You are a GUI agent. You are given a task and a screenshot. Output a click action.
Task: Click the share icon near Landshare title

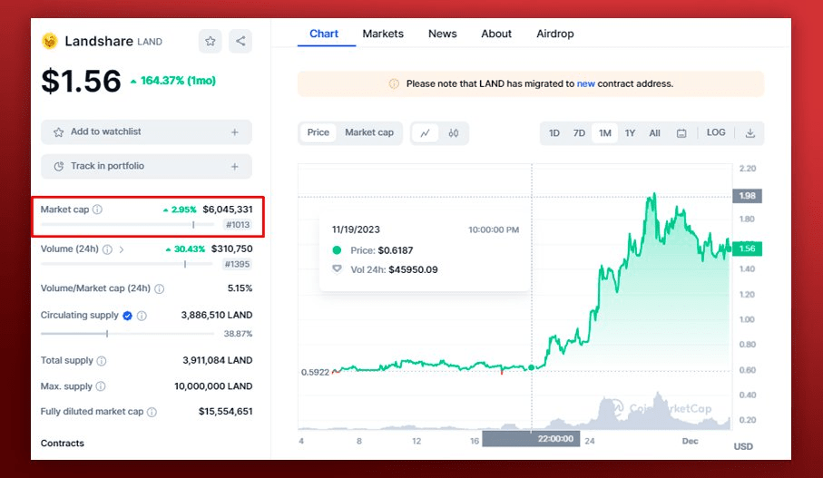pyautogui.click(x=240, y=41)
